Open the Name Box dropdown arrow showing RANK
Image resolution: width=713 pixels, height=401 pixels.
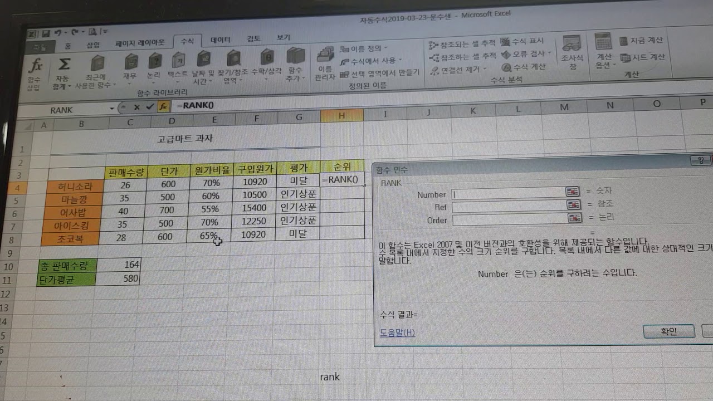112,108
